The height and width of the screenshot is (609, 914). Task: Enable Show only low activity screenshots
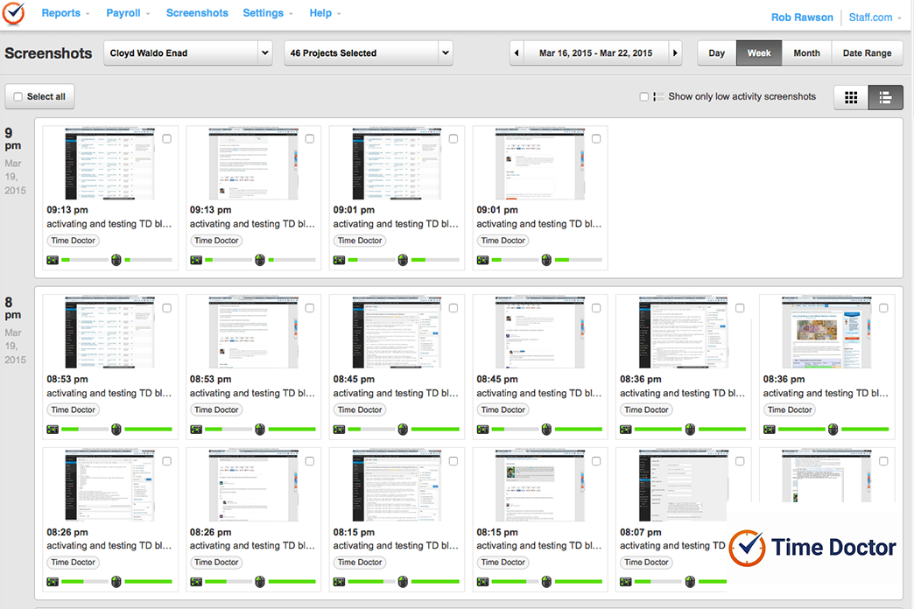[644, 97]
